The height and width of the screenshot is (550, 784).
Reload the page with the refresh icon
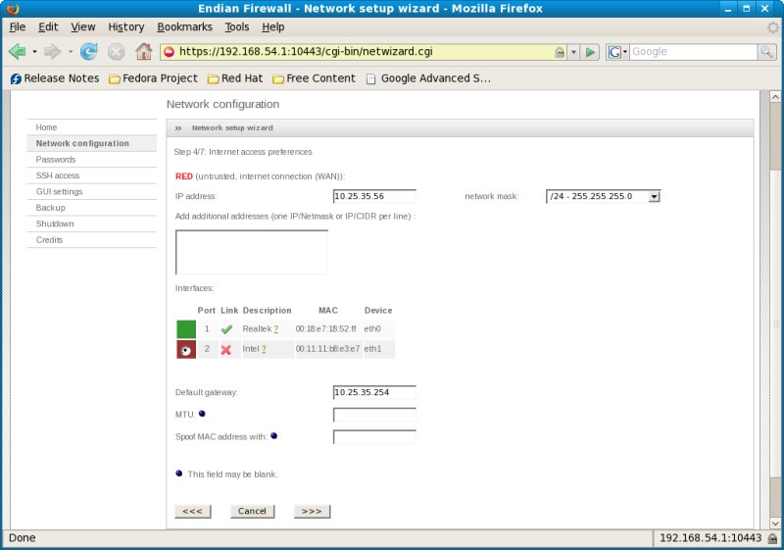(x=89, y=52)
